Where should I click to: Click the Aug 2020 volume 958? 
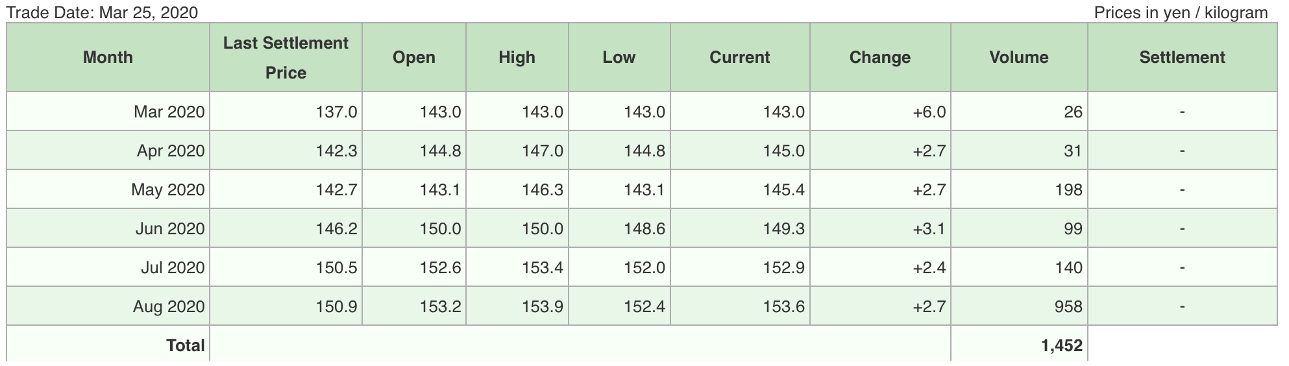point(1019,306)
